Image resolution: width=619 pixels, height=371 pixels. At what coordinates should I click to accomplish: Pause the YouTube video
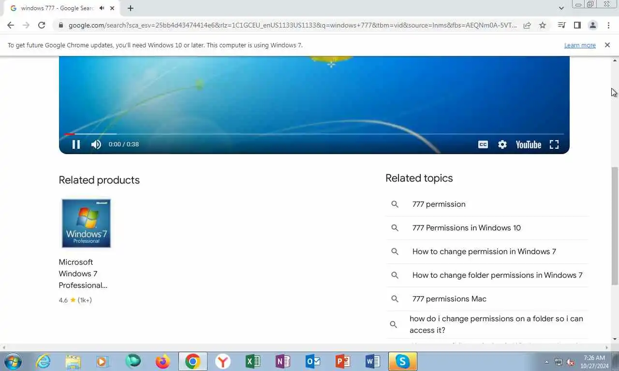[76, 144]
